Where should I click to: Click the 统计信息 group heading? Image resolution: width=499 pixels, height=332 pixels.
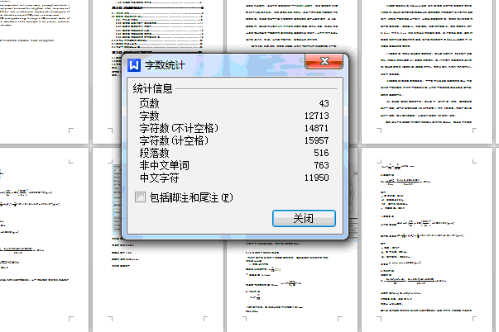[153, 88]
